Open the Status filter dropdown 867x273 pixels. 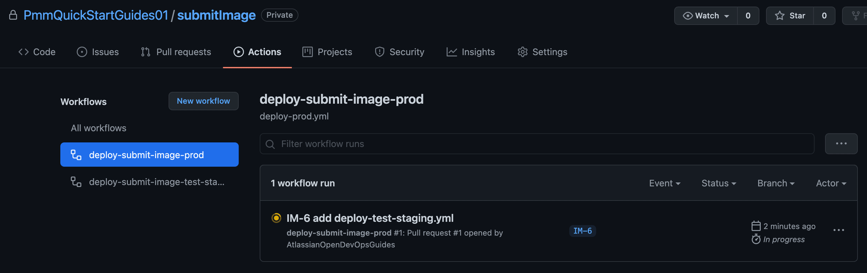pos(718,183)
